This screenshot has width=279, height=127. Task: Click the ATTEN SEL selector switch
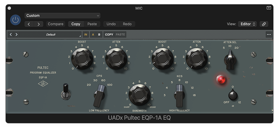pos(230,59)
